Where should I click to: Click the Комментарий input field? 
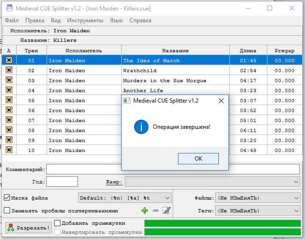(173, 169)
